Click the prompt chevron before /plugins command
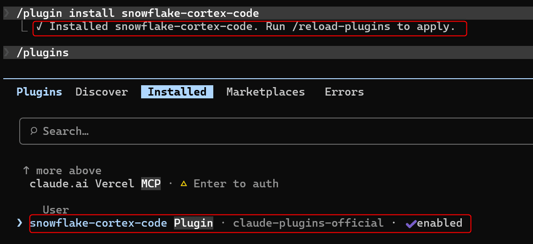This screenshot has height=244, width=533. click(x=7, y=52)
